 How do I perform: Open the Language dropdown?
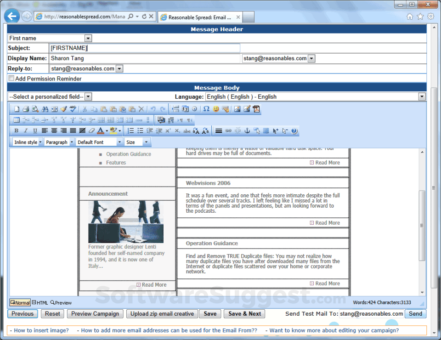point(422,97)
